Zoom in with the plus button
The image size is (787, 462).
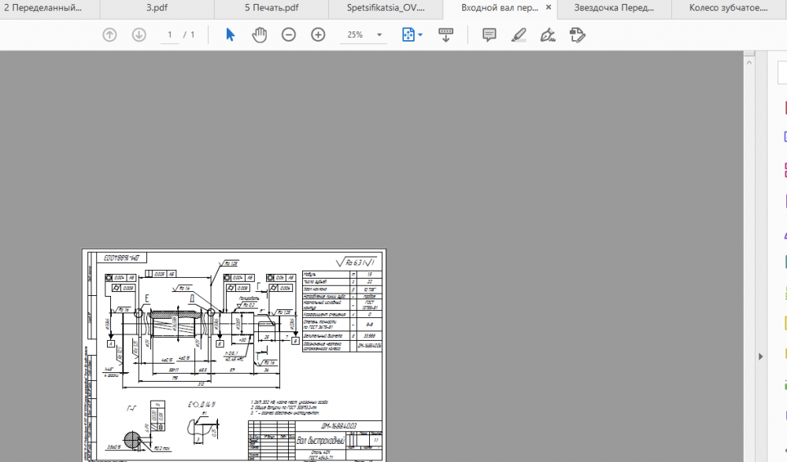318,35
